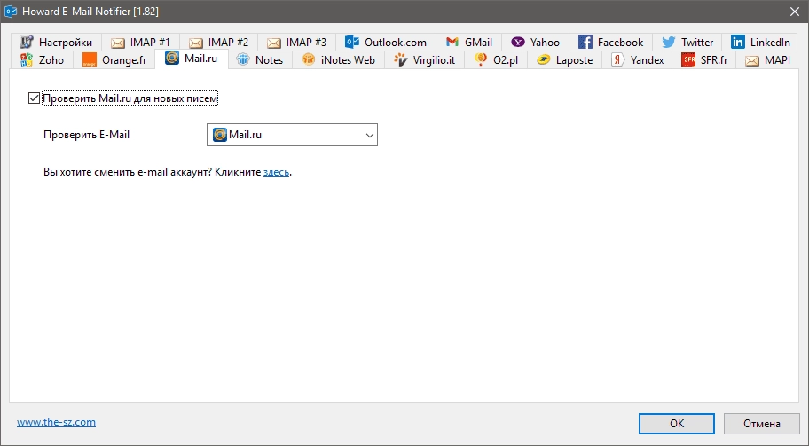Click the LinkedIn logo icon
This screenshot has width=809, height=446.
[x=738, y=42]
